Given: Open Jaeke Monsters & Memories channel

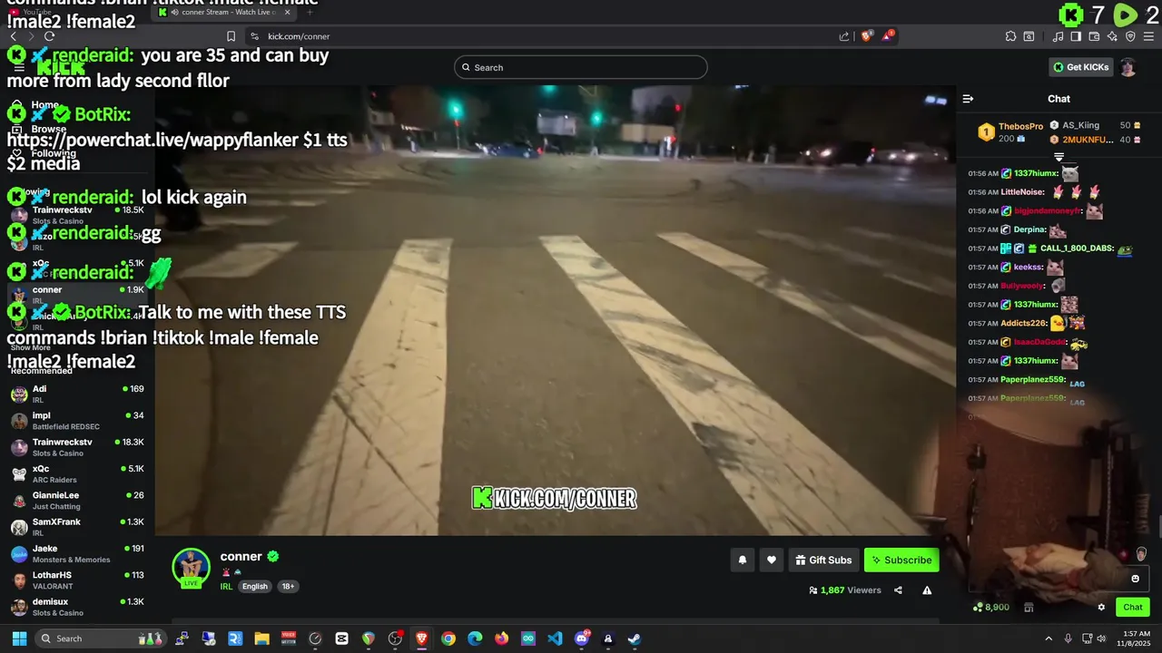Looking at the screenshot, I should tap(77, 553).
